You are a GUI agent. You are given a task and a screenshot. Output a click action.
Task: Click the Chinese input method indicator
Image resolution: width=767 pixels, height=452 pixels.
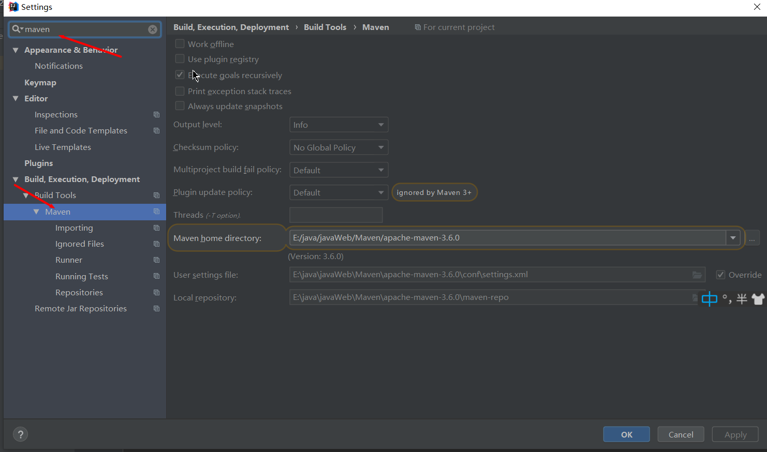pyautogui.click(x=709, y=299)
